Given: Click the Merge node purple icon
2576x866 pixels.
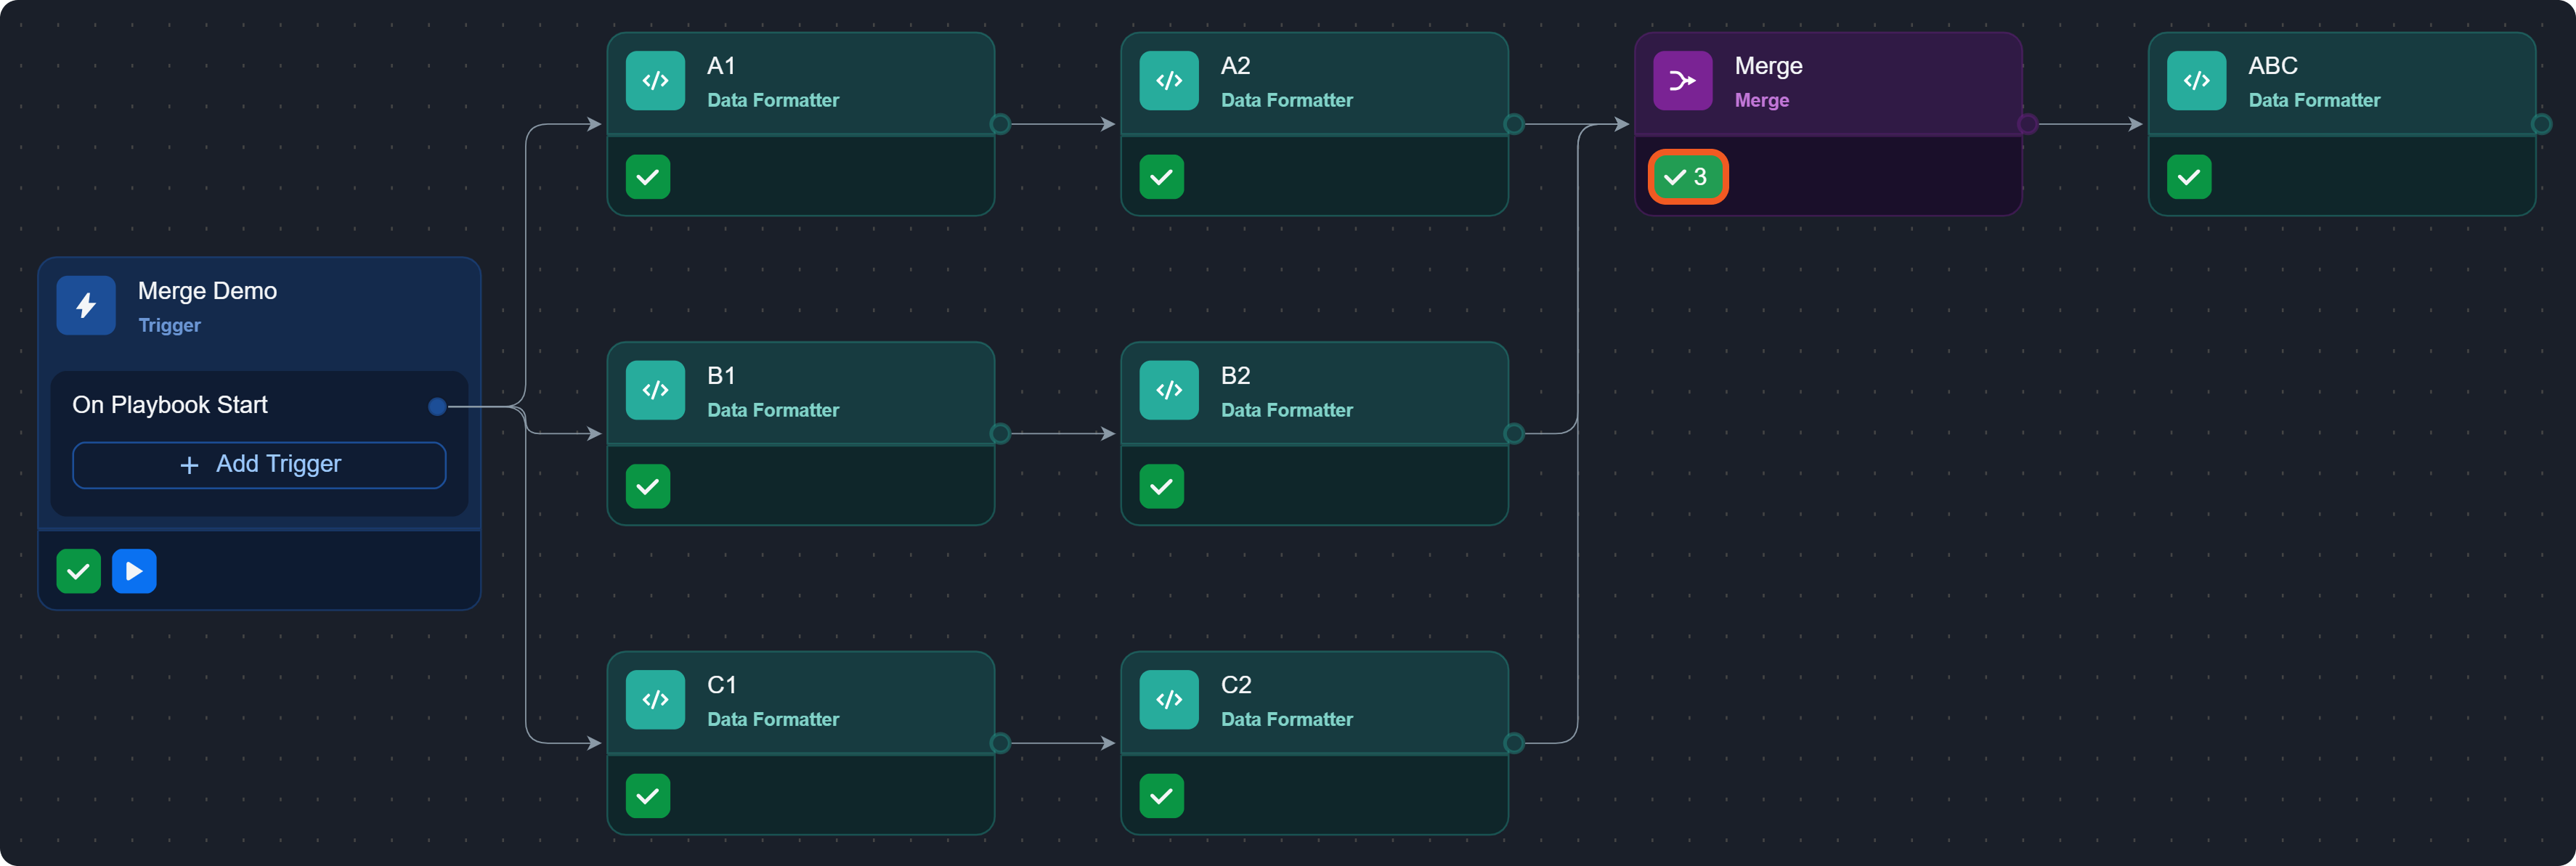Looking at the screenshot, I should click(x=1682, y=81).
